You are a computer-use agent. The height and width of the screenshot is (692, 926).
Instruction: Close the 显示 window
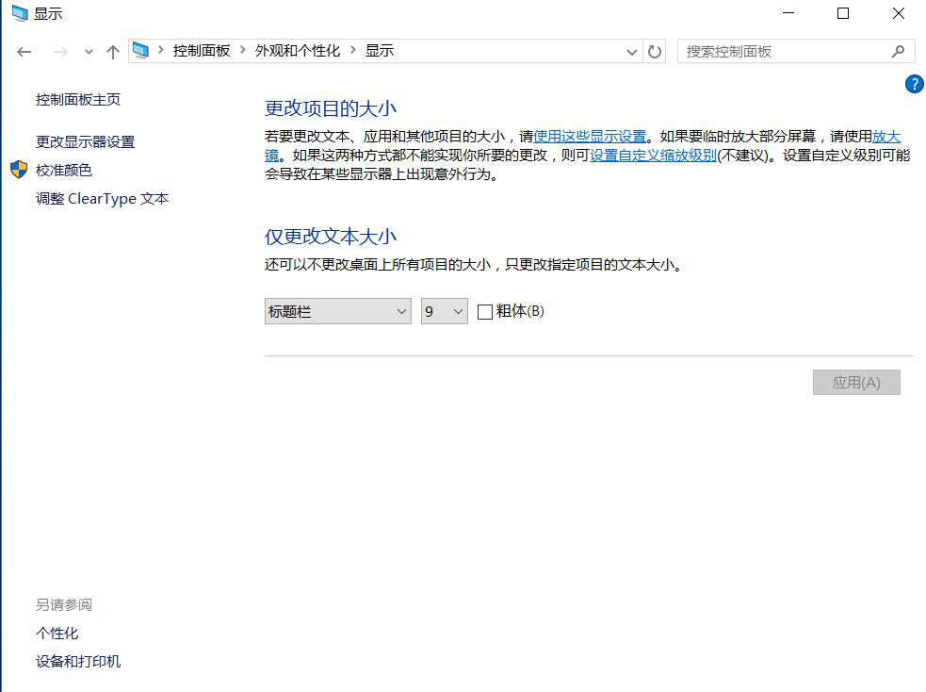899,13
